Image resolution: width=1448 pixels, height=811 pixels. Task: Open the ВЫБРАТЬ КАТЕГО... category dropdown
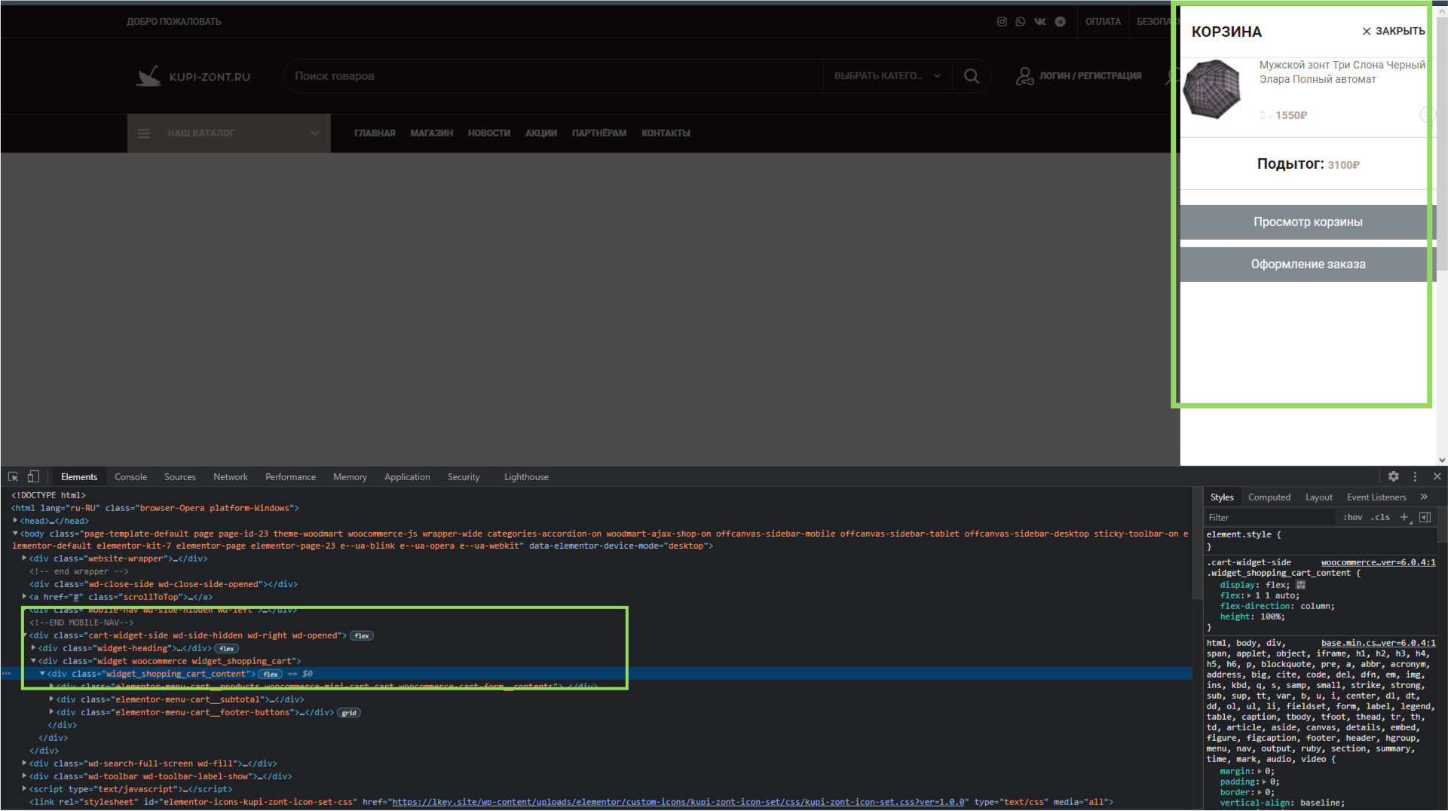(887, 76)
